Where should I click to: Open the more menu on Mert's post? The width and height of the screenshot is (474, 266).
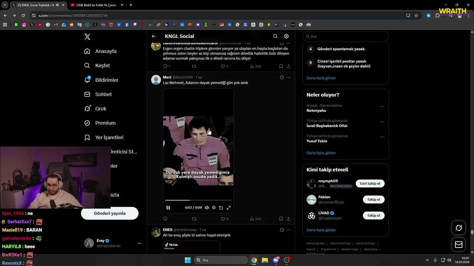pyautogui.click(x=288, y=78)
